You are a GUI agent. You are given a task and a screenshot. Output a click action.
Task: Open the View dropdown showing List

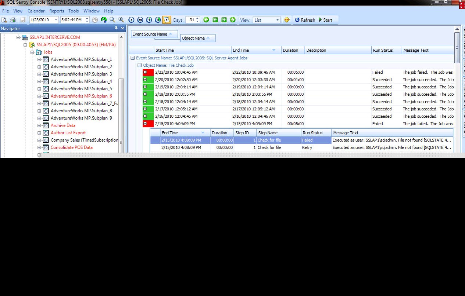click(277, 20)
